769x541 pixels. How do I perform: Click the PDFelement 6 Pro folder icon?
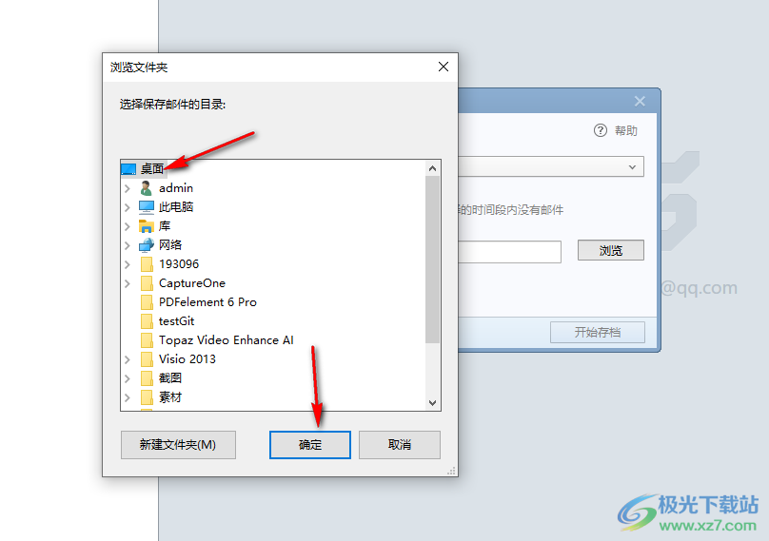pyautogui.click(x=147, y=302)
